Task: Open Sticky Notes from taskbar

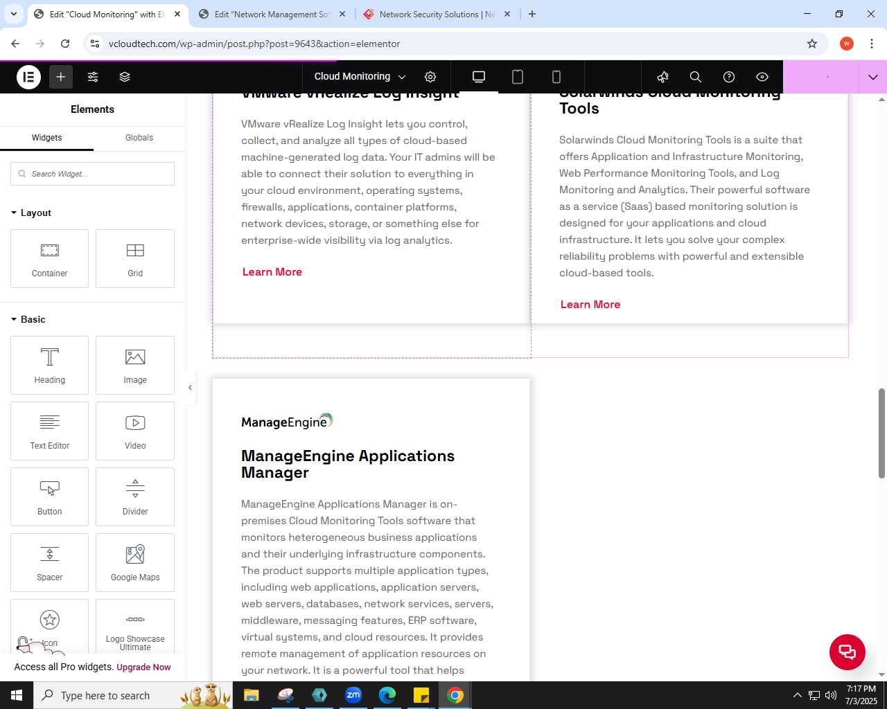Action: coord(421,695)
